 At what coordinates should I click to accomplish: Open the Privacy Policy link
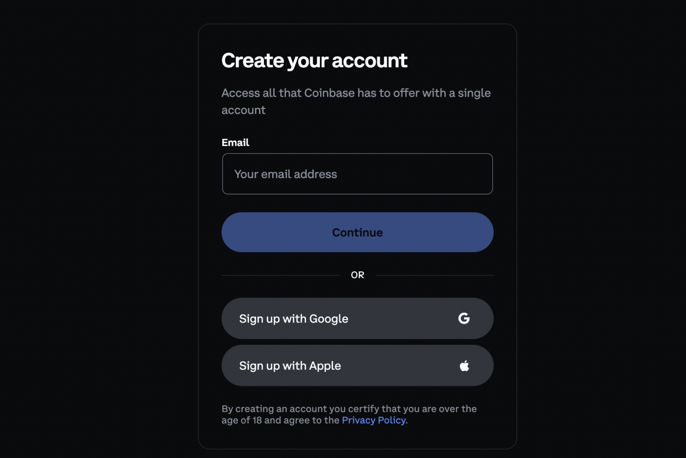374,420
